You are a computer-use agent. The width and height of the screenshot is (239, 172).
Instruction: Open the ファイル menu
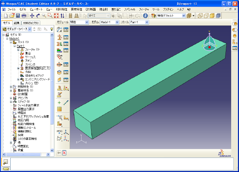click(12, 9)
